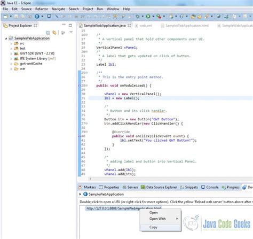Click the Search flashlight toolbar icon
This screenshot has width=253, height=239.
207,17
